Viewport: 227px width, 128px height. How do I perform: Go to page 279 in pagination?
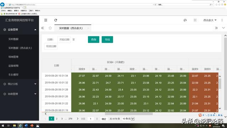70,118
